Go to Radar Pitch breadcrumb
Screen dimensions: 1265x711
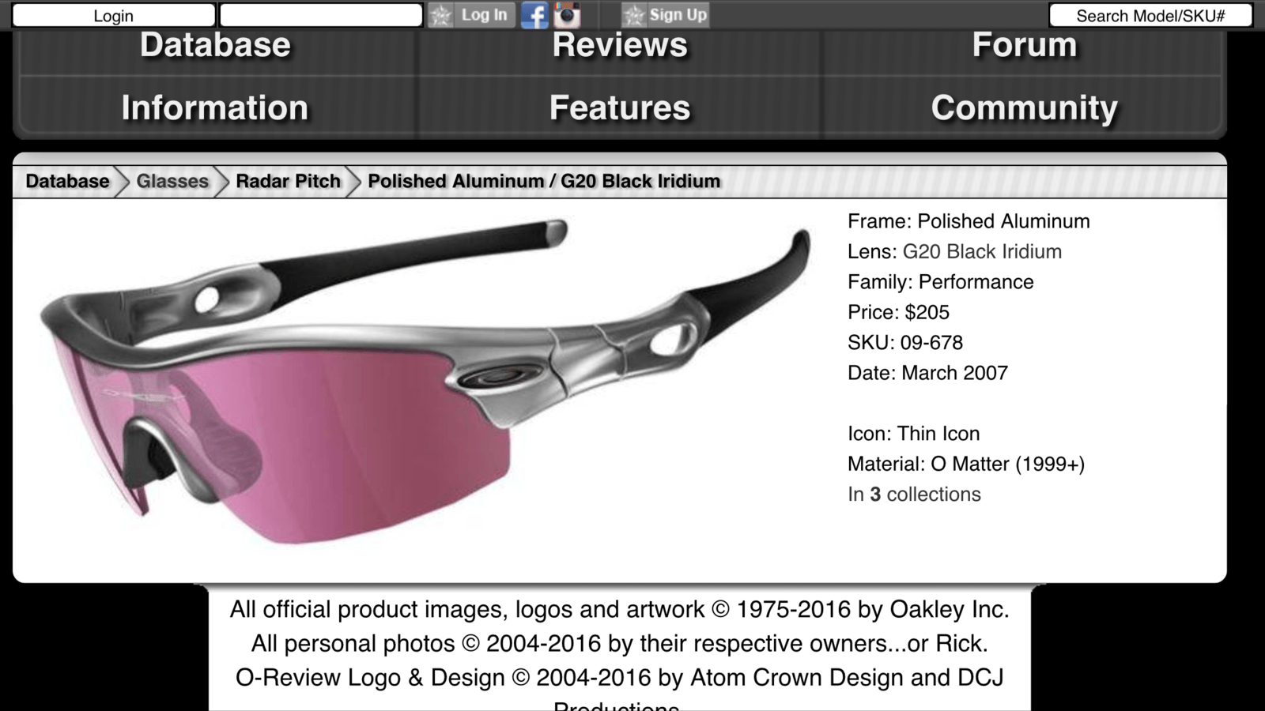288,182
